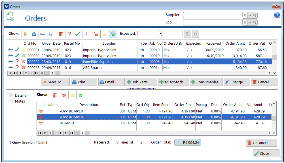Click the Description column header

click(x=88, y=105)
